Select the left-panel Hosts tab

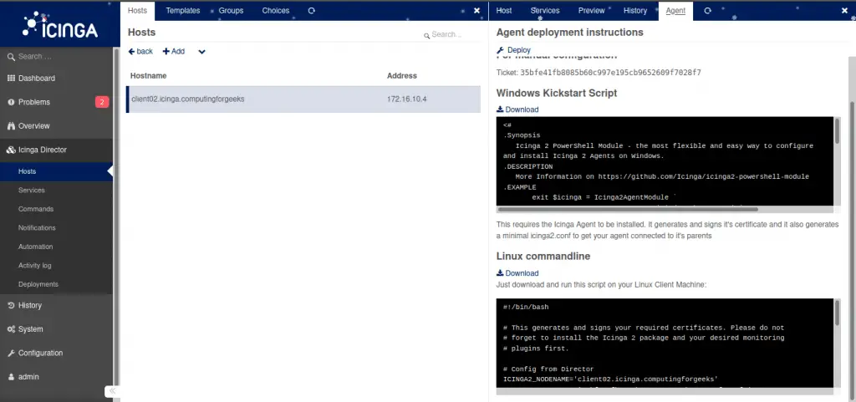click(x=138, y=11)
